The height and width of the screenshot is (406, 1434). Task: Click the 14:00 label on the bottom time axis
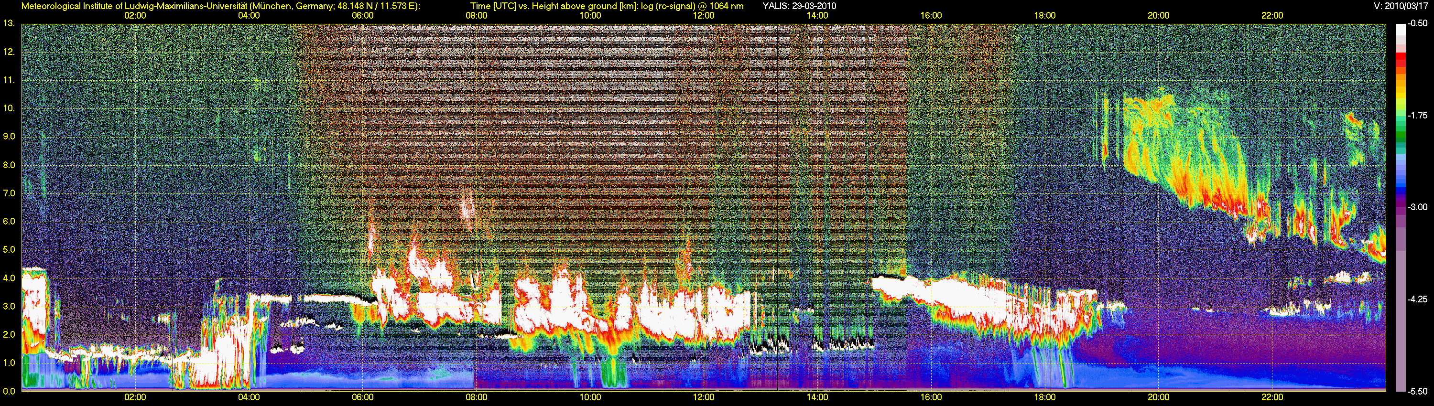[817, 397]
